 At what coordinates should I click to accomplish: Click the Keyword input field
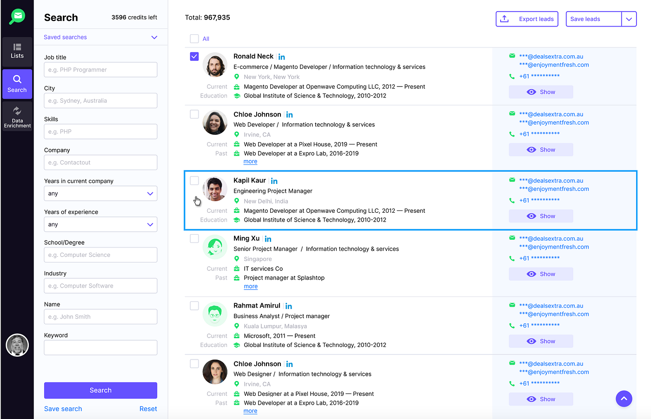point(100,347)
